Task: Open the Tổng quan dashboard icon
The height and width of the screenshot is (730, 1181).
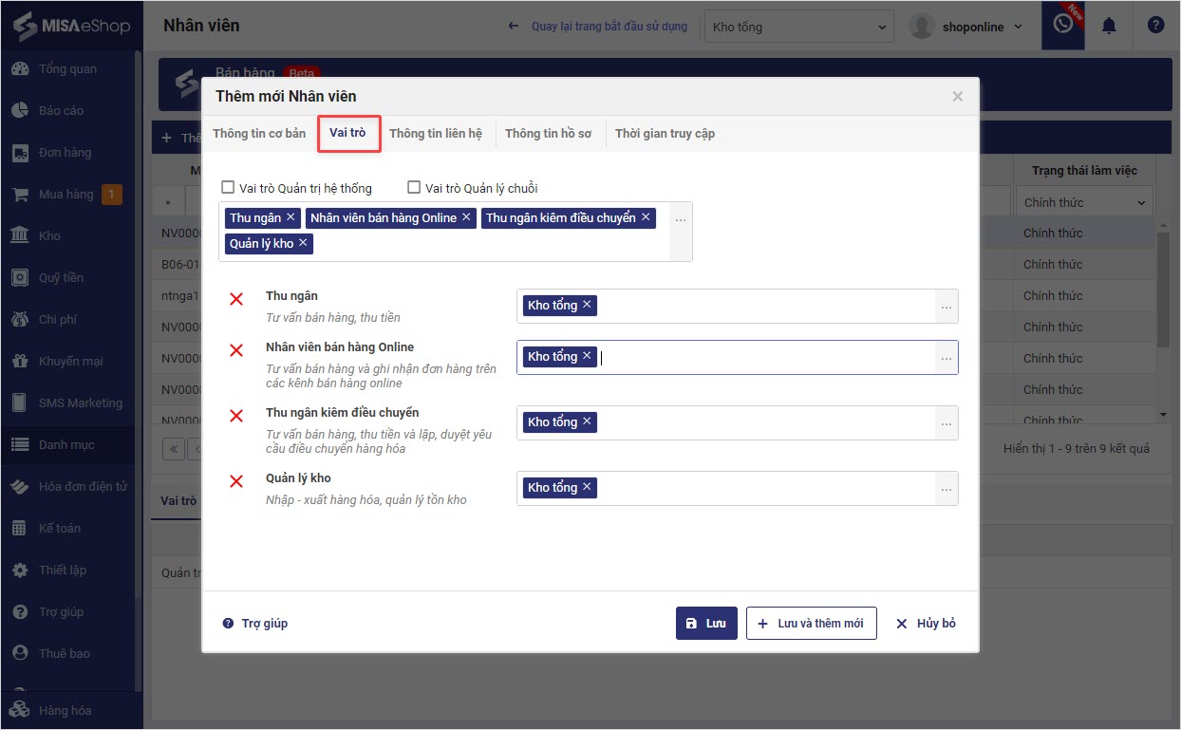Action: 20,69
